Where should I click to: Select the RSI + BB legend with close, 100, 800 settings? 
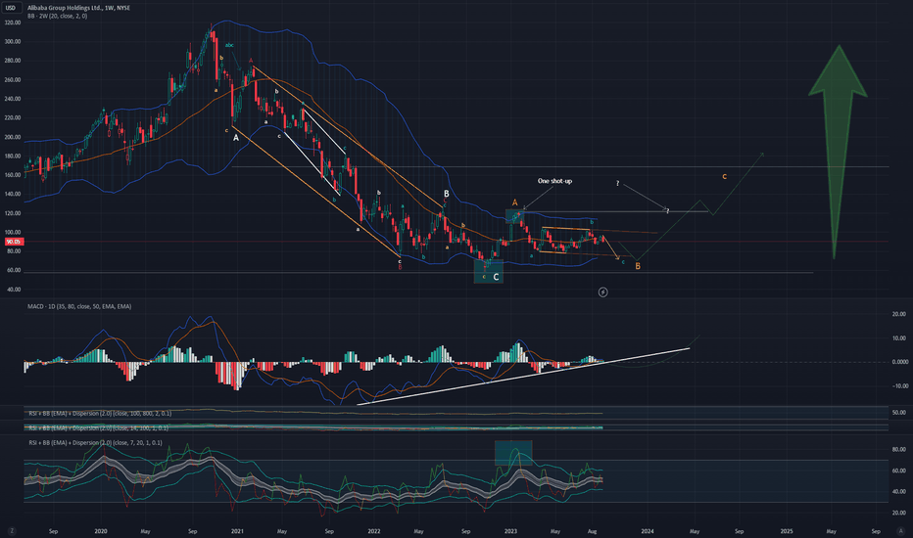click(100, 414)
